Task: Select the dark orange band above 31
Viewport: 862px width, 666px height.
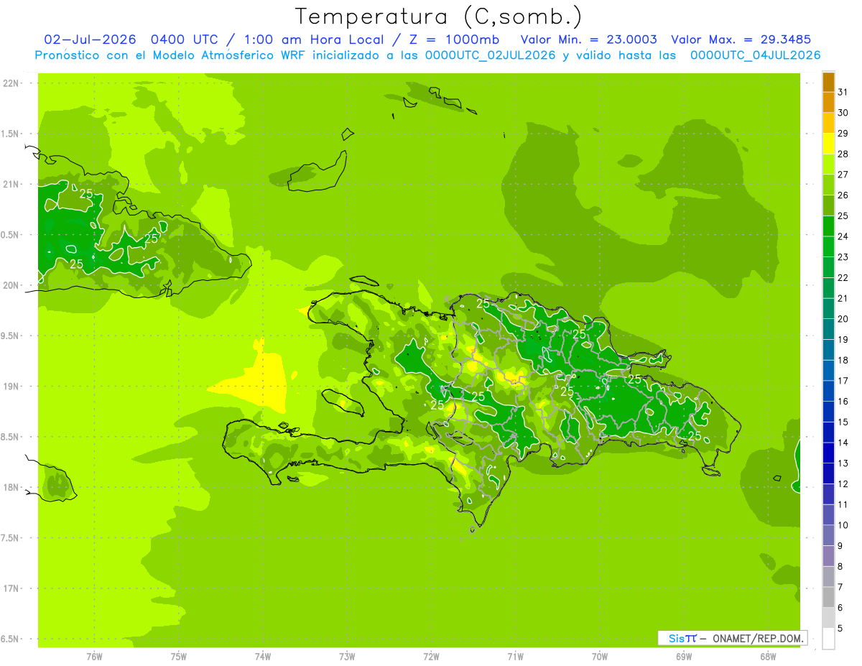Action: coord(828,82)
